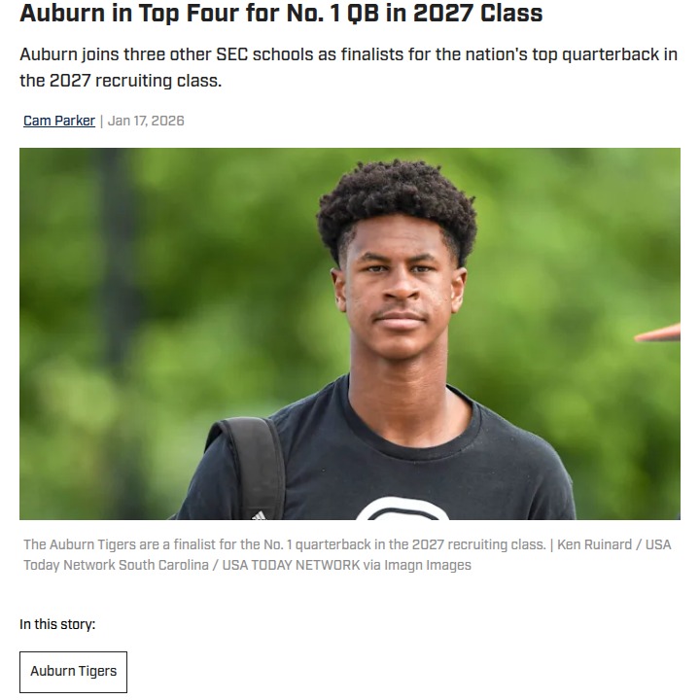Click 'Ken Ruinard' in the photo credit
Screen dimensions: 700x700
594,544
